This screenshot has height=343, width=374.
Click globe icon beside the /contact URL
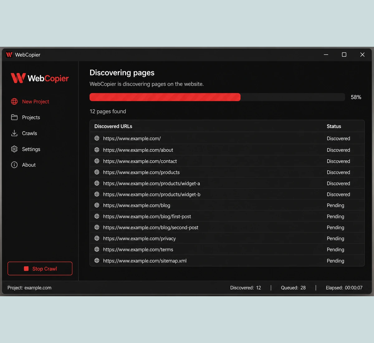[97, 161]
